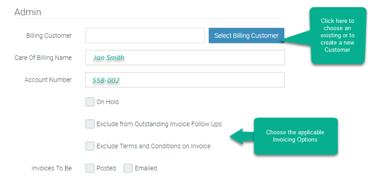
Task: Click the Care Of Billing Name field
Action: pos(185,58)
